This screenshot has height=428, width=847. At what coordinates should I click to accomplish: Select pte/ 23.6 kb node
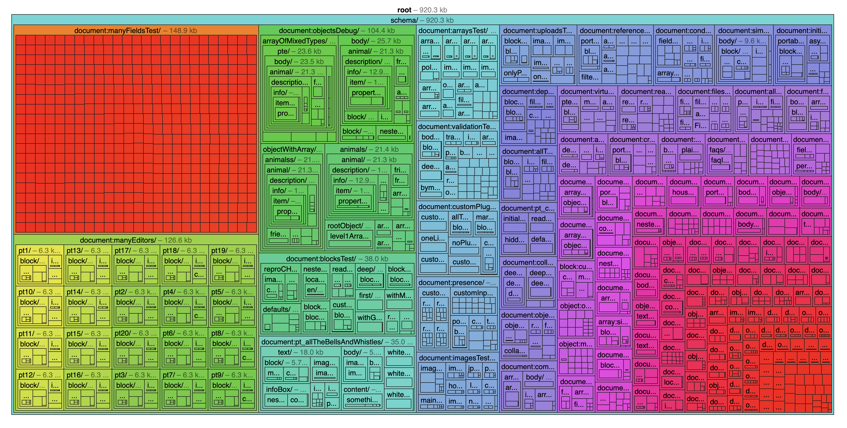coord(299,51)
